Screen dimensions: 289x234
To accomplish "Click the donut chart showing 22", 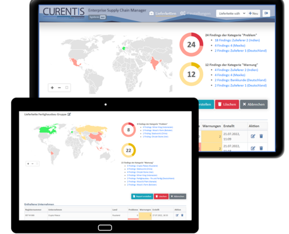I will (128, 150).
